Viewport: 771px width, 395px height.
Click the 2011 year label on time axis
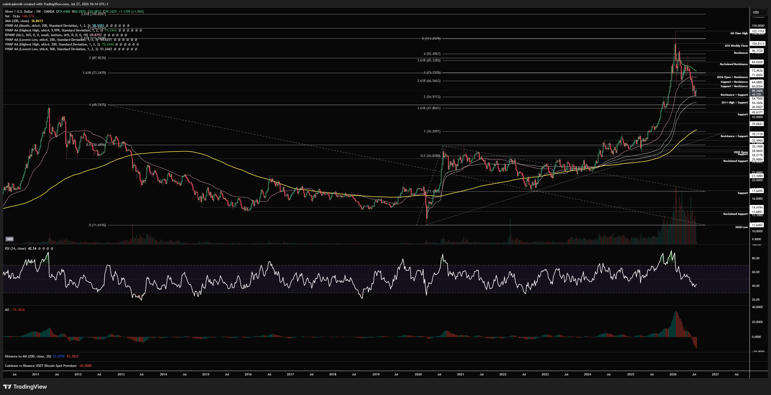[x=36, y=374]
